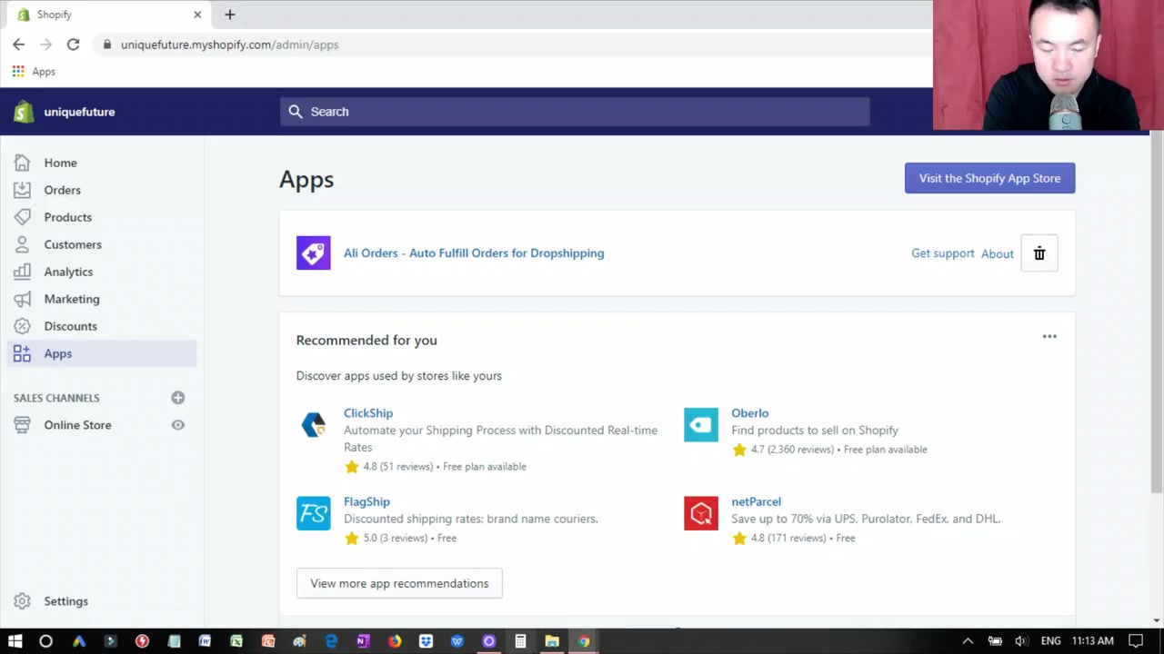1164x654 pixels.
Task: Open Apps bookmark in bookmarks bar
Action: tap(34, 72)
